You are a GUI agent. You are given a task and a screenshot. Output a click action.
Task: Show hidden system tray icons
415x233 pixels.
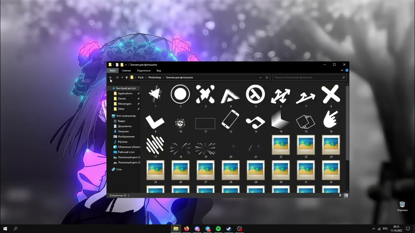373,228
